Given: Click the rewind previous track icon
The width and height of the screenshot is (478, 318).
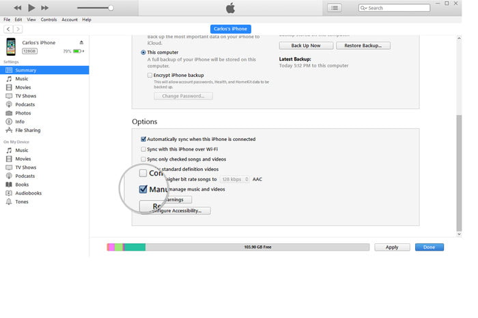Looking at the screenshot, I should [18, 7].
